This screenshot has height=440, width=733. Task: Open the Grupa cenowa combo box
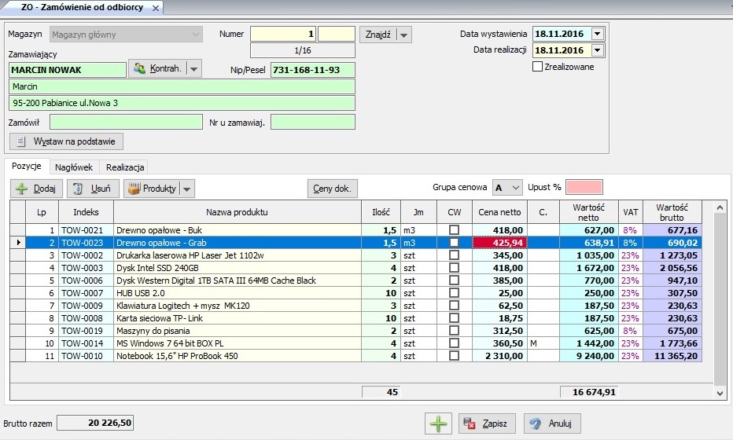point(508,188)
